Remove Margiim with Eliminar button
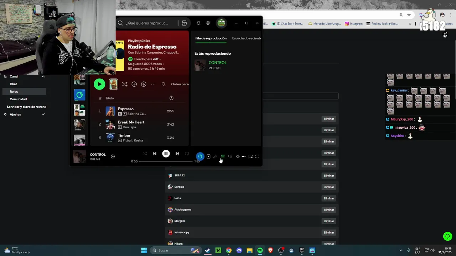 [329, 221]
